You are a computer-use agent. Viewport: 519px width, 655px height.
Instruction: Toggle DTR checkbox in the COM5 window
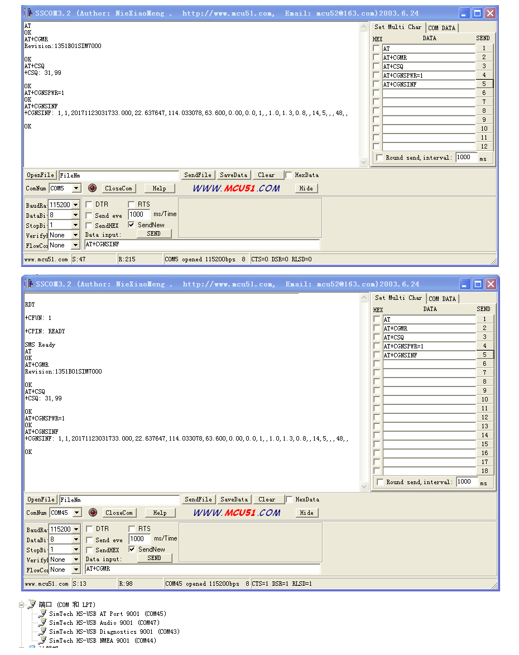point(89,204)
